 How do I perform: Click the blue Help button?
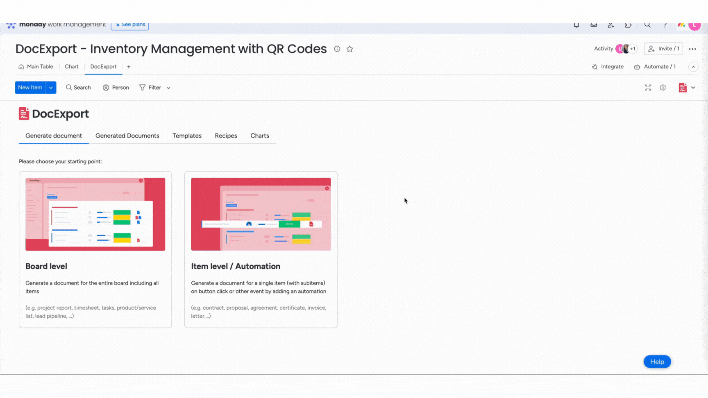[x=657, y=362]
